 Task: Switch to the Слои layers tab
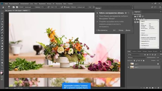129,51
